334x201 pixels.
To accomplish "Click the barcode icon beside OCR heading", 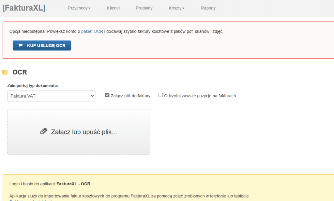I will pyautogui.click(x=5, y=72).
